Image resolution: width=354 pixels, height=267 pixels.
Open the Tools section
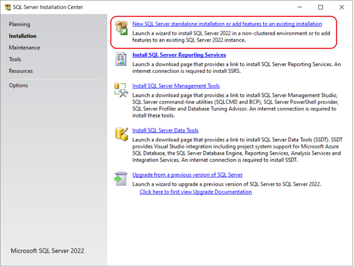tap(15, 59)
